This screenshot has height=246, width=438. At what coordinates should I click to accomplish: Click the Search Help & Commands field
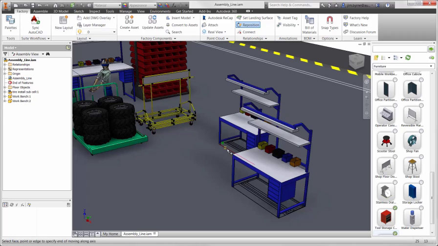pyautogui.click(x=293, y=5)
